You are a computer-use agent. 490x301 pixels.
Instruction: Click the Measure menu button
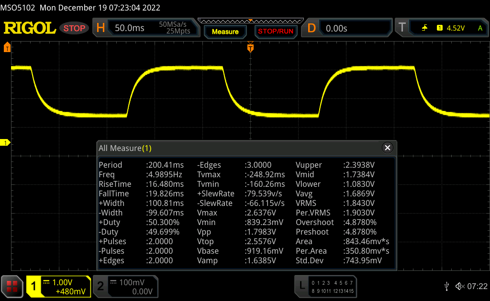click(x=225, y=32)
